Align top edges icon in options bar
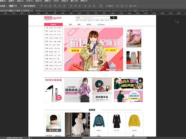This screenshot has width=186, height=139. [x=41, y=6]
